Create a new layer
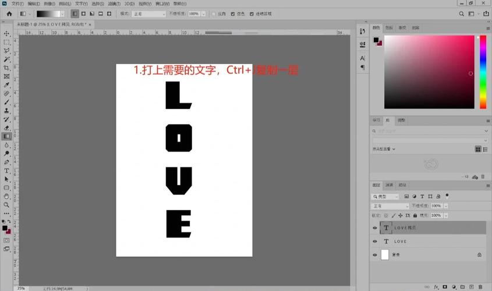The image size is (492, 291). [471, 287]
